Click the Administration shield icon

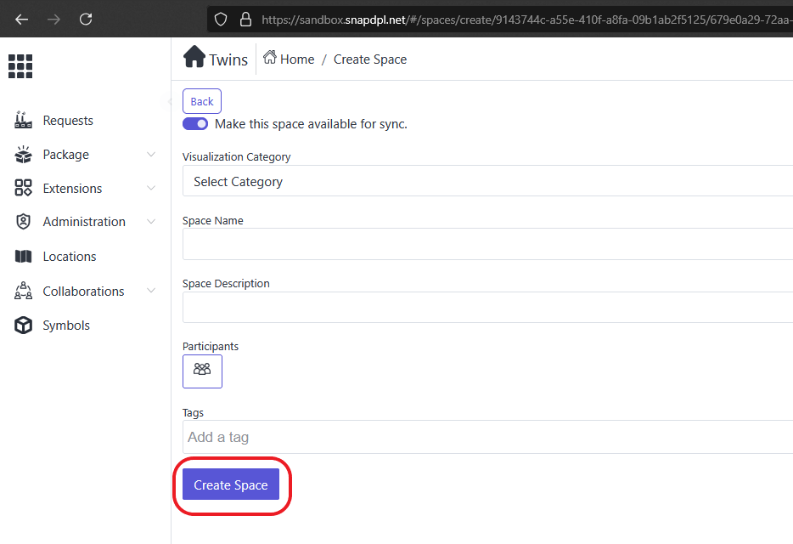[x=23, y=221]
